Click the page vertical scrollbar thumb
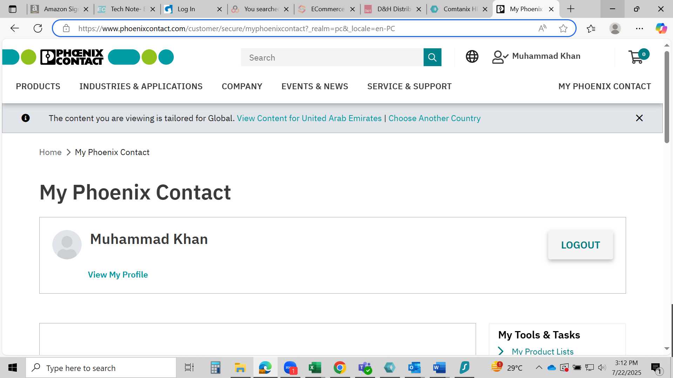673x378 pixels. [667, 97]
